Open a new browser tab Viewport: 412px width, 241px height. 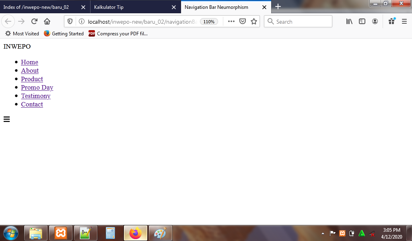point(278,6)
